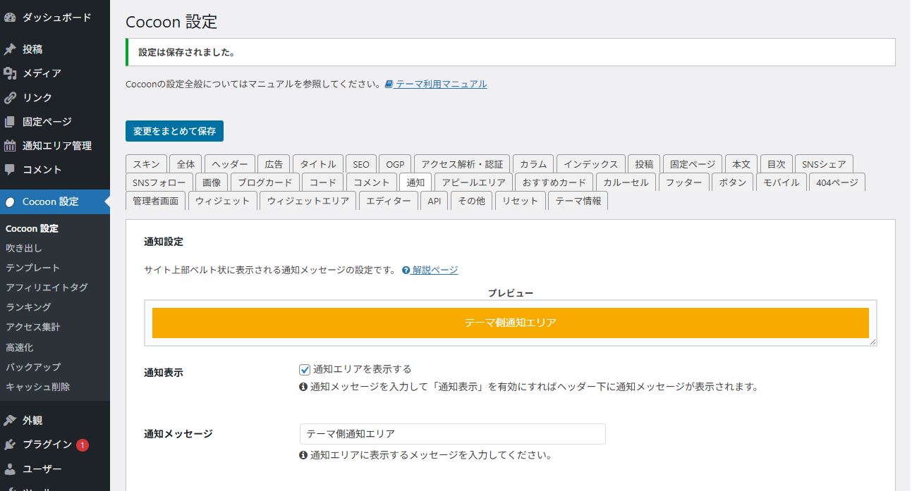Click the paintbrush icon beside 外観
Image resolution: width=912 pixels, height=491 pixels.
coord(10,421)
